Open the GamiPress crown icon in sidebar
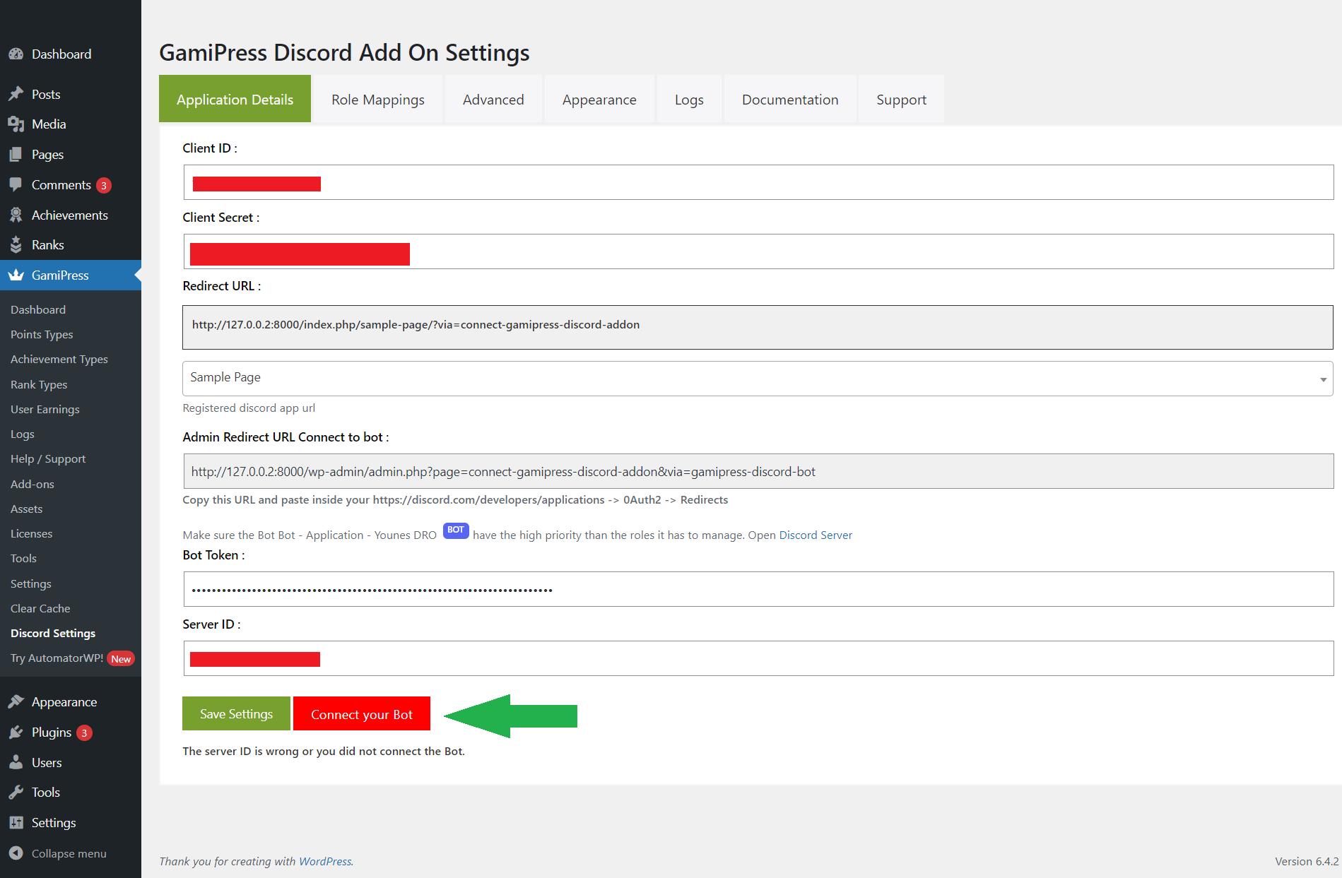This screenshot has width=1342, height=878. [17, 275]
